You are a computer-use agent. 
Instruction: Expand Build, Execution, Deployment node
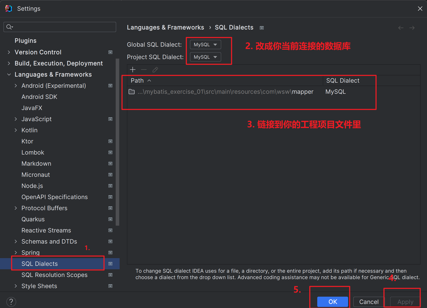pyautogui.click(x=9, y=63)
